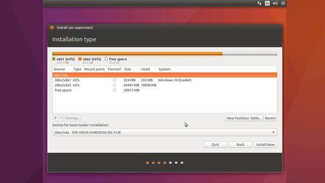This screenshot has width=325, height=183.
Task: Click the Size column header
Action: click(127, 69)
